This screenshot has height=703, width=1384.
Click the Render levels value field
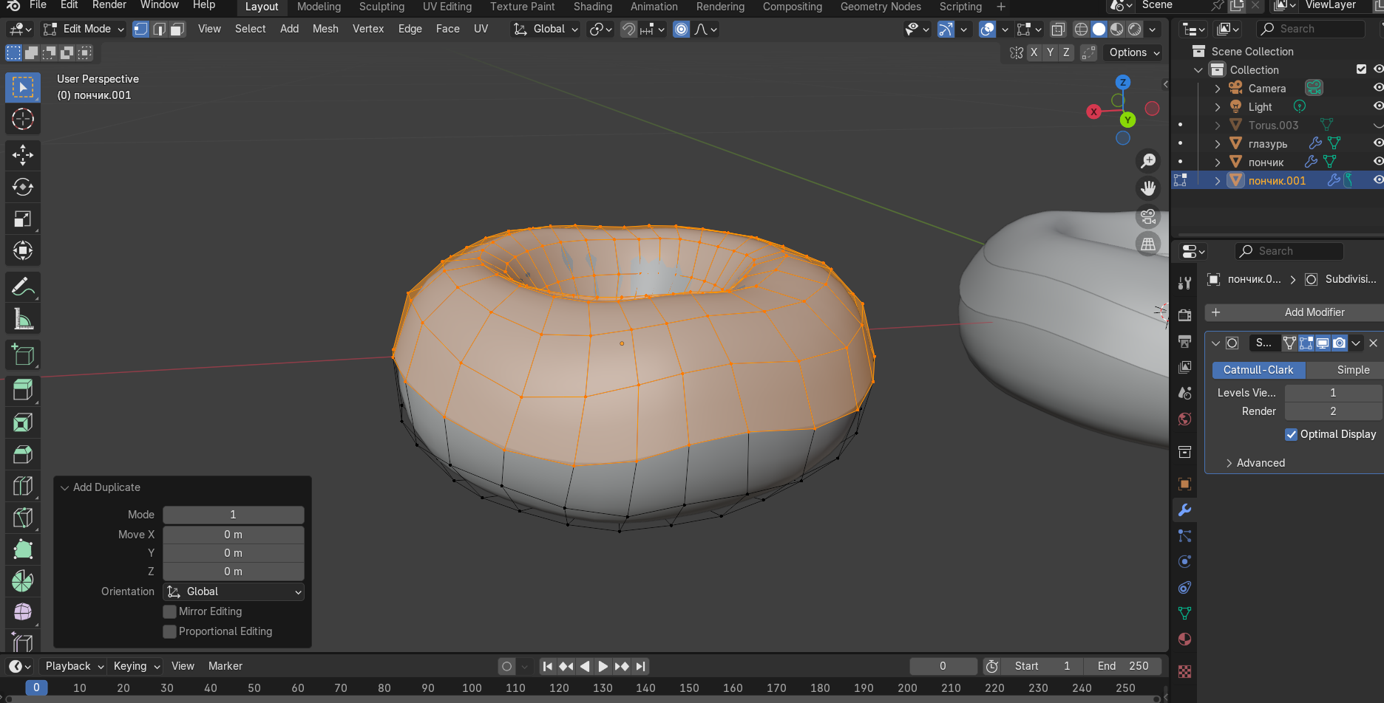pyautogui.click(x=1334, y=411)
